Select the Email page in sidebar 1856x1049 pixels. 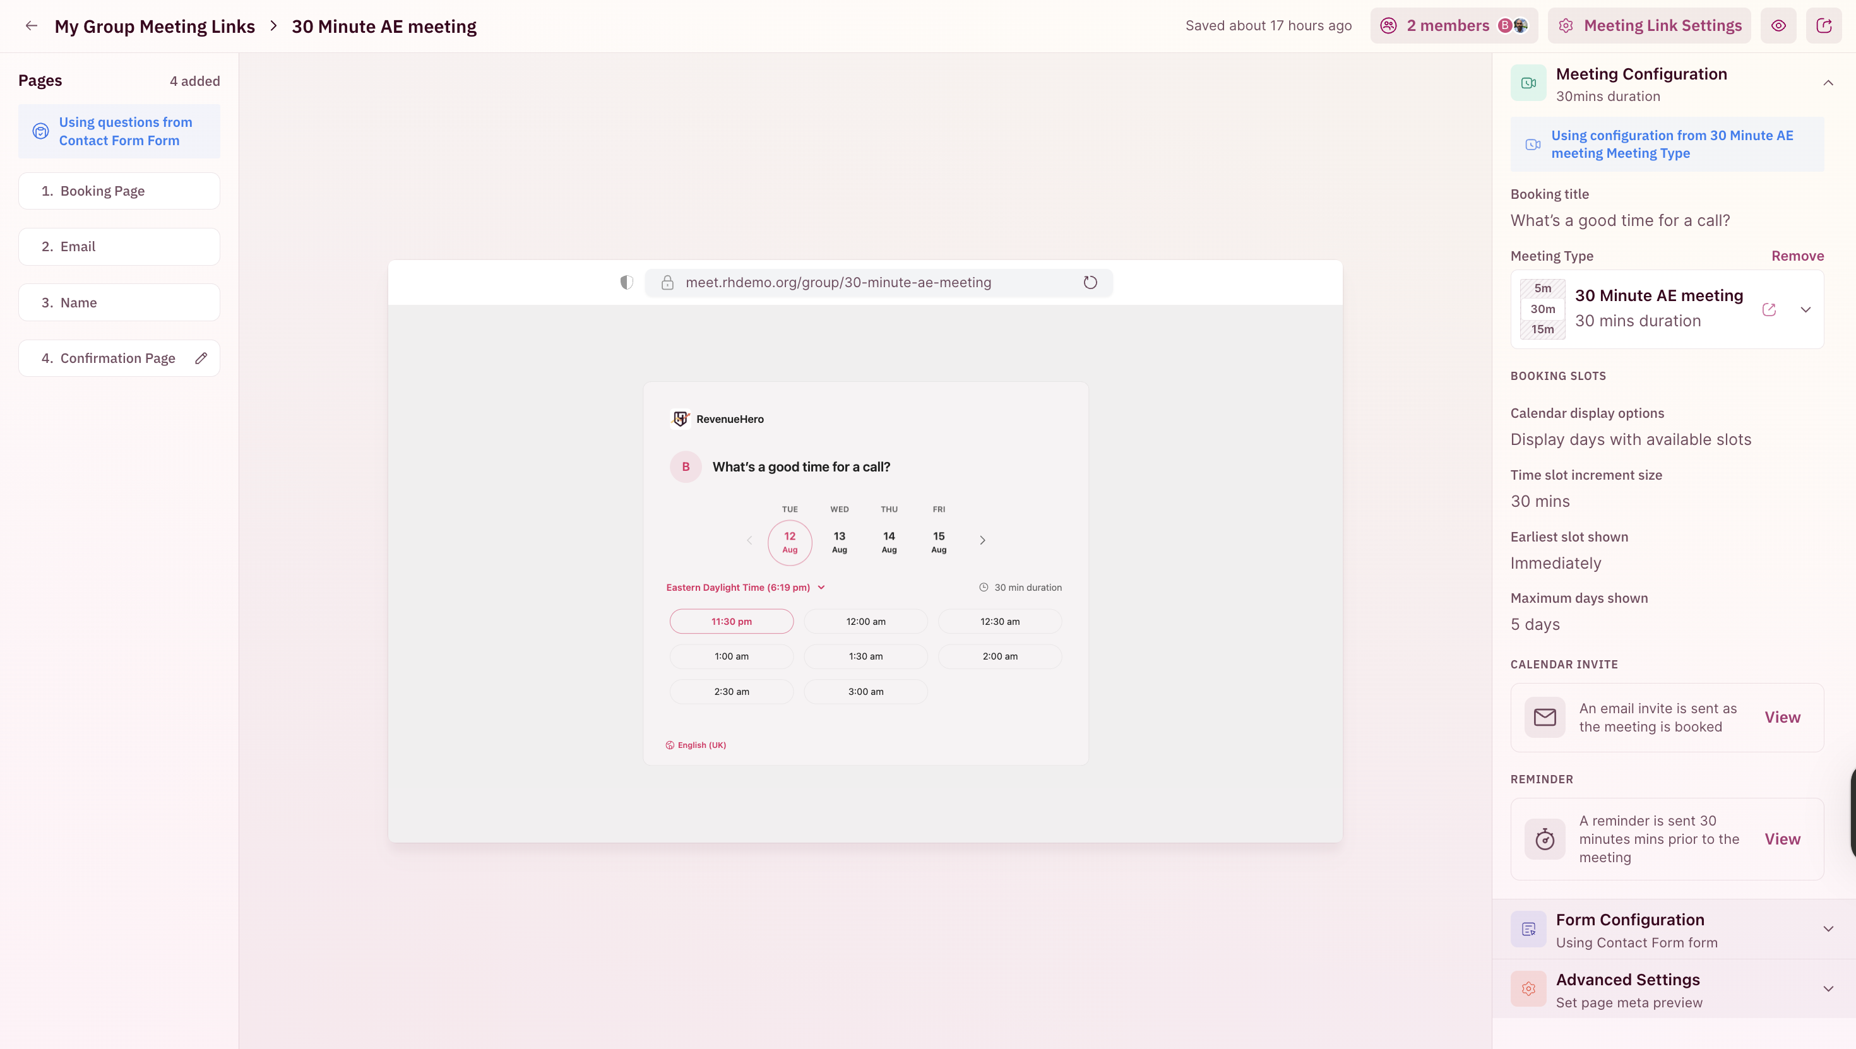click(x=119, y=246)
